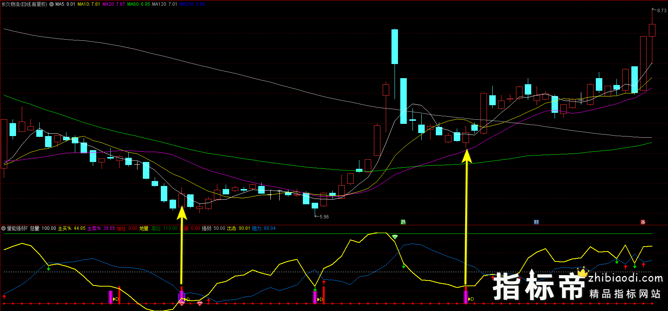
Task: Select the MA5: 8.01 label
Action: (65, 4)
